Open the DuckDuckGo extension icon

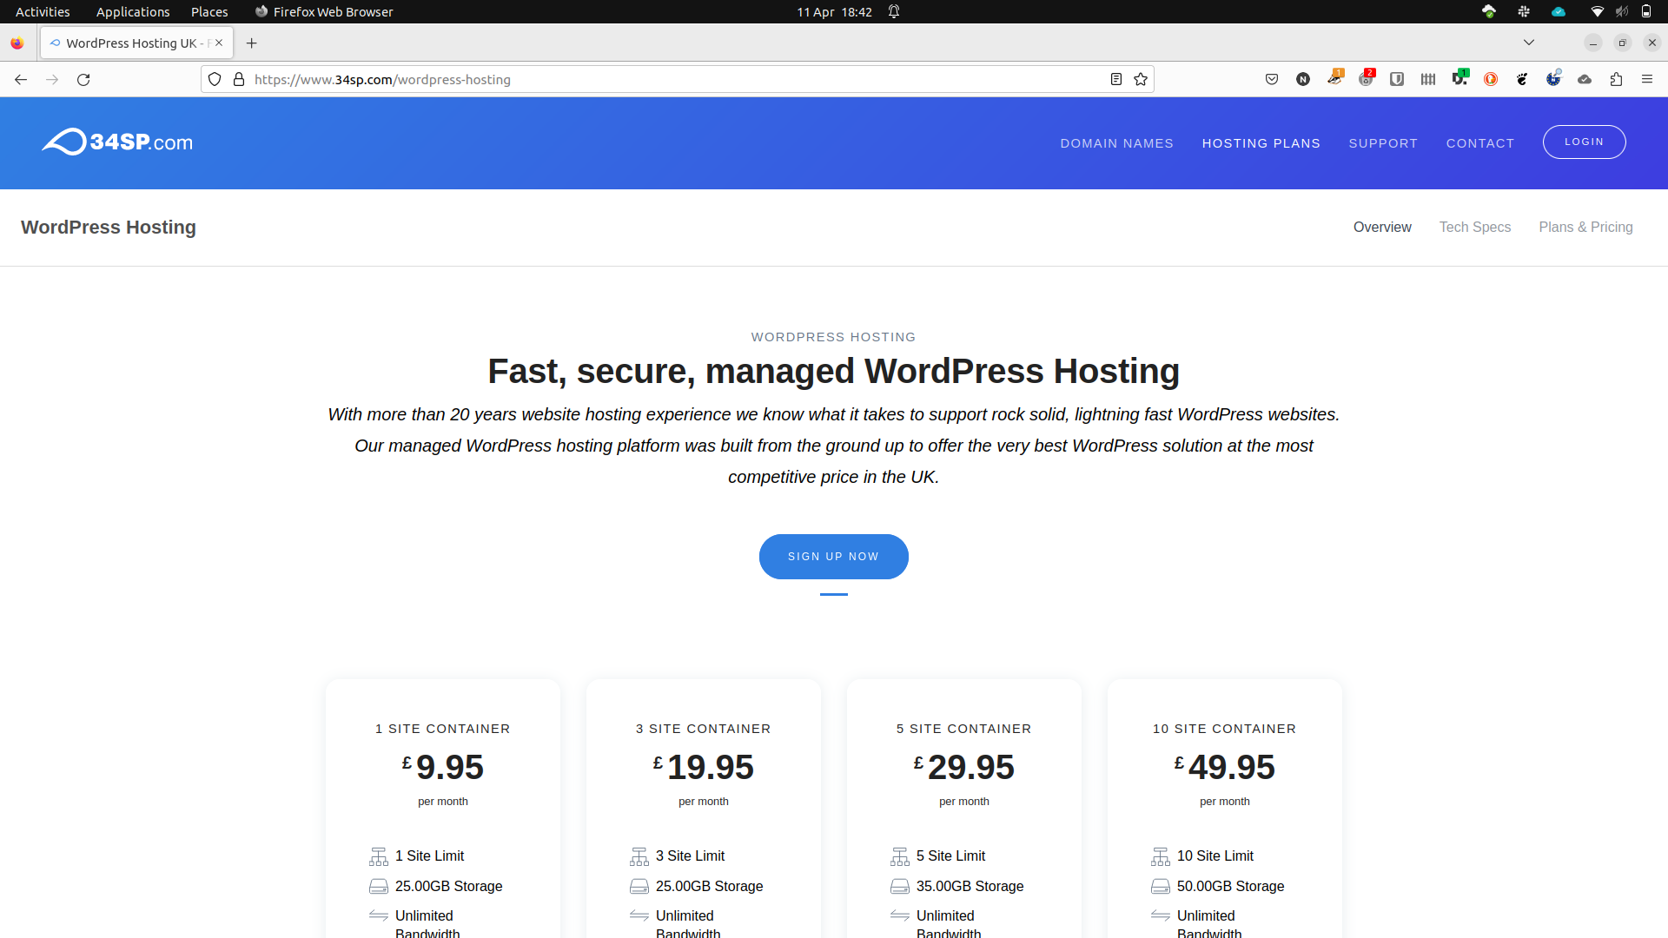point(1491,79)
